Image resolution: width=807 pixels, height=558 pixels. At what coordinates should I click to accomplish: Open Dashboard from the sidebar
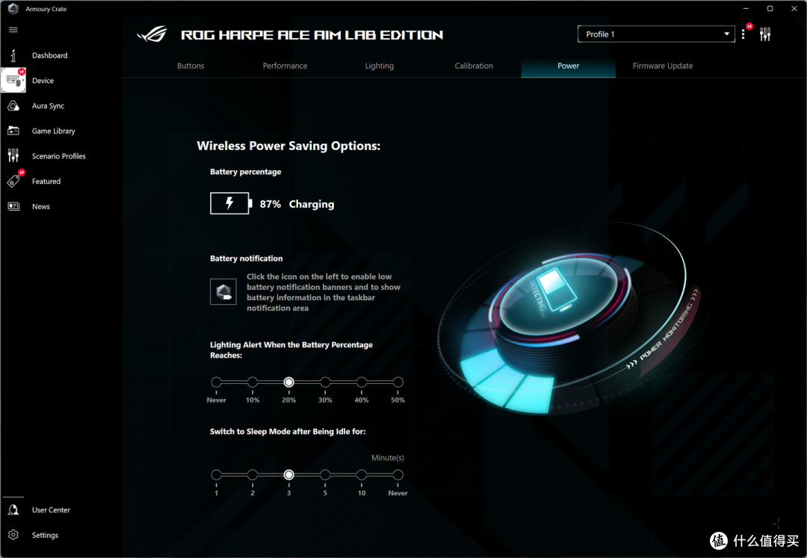coord(49,55)
